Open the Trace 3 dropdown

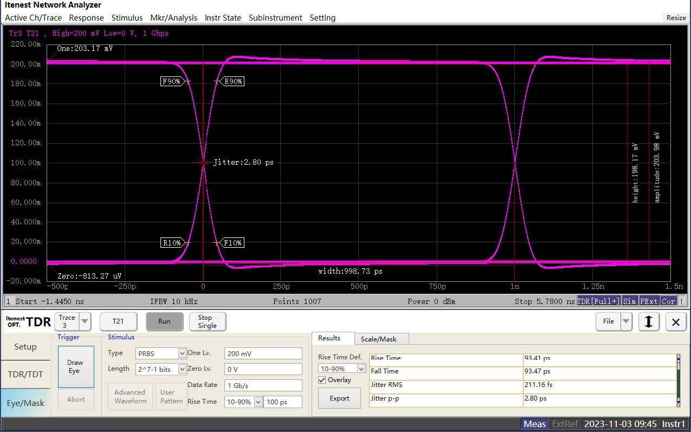pyautogui.click(x=85, y=321)
